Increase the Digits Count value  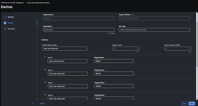(138, 48)
